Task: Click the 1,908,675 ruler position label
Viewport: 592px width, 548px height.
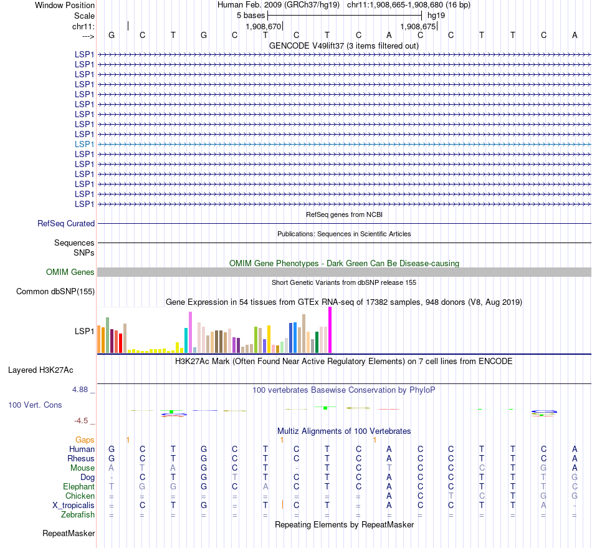Action: tap(418, 26)
